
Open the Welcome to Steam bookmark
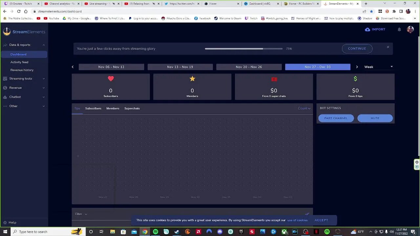[x=228, y=18]
